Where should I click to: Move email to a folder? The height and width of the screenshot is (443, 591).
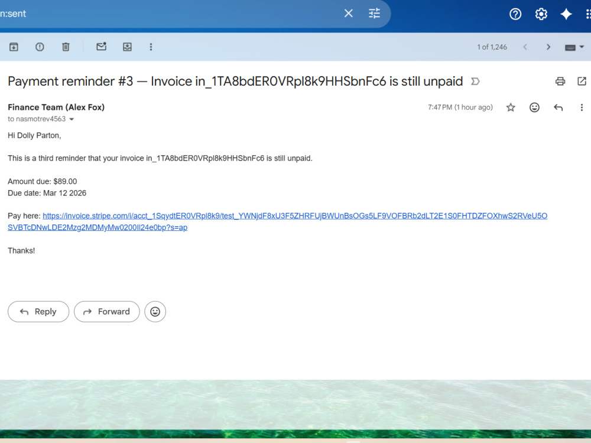click(128, 47)
